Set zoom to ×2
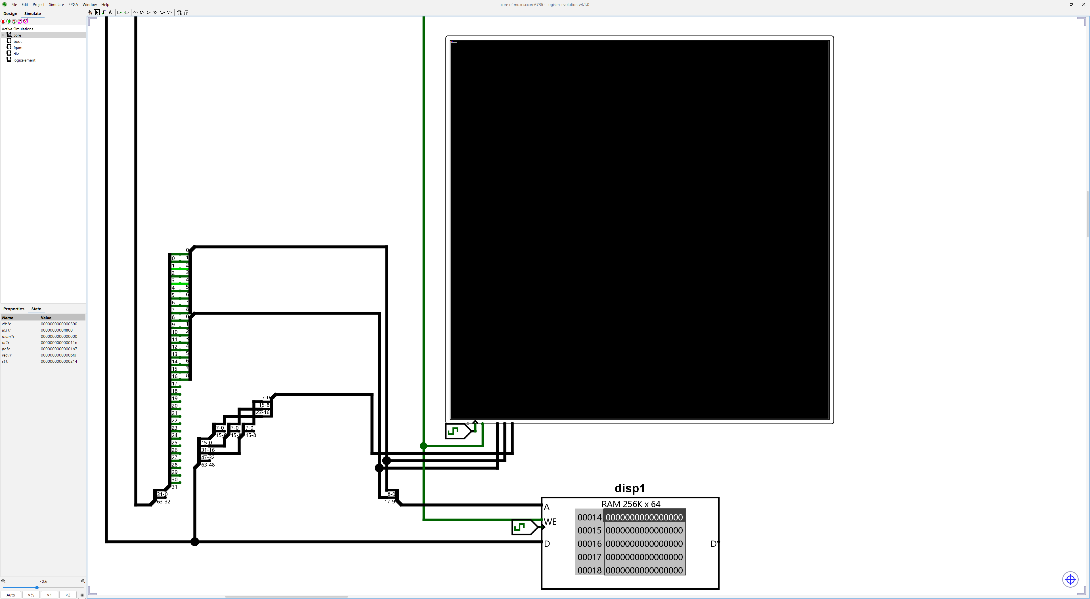 coord(68,595)
